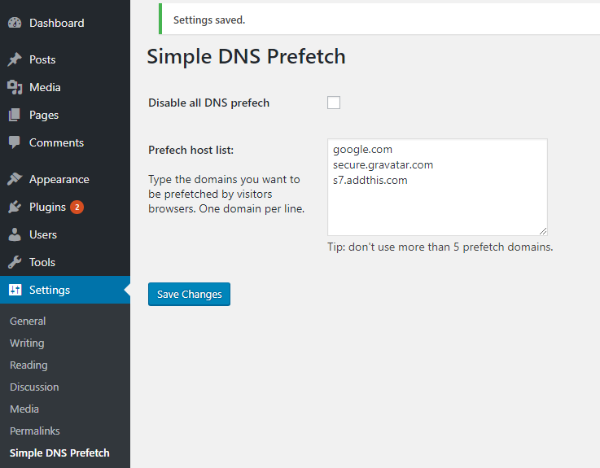Viewport: 600px width, 468px height.
Task: Open the General settings submenu item
Action: tap(28, 321)
